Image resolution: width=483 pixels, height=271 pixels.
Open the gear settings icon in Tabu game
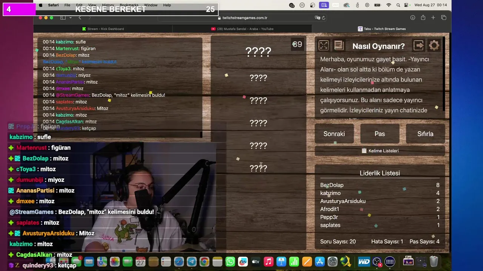tap(434, 46)
